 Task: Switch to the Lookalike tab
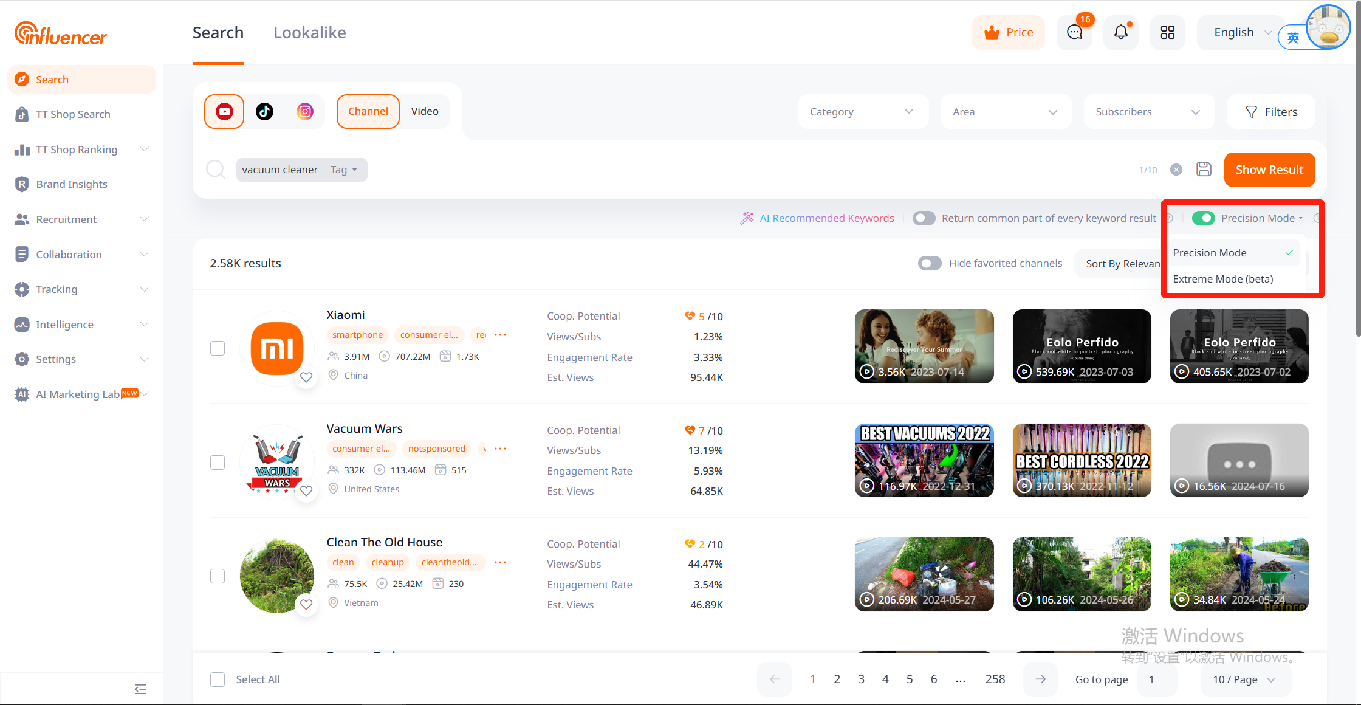click(x=310, y=33)
